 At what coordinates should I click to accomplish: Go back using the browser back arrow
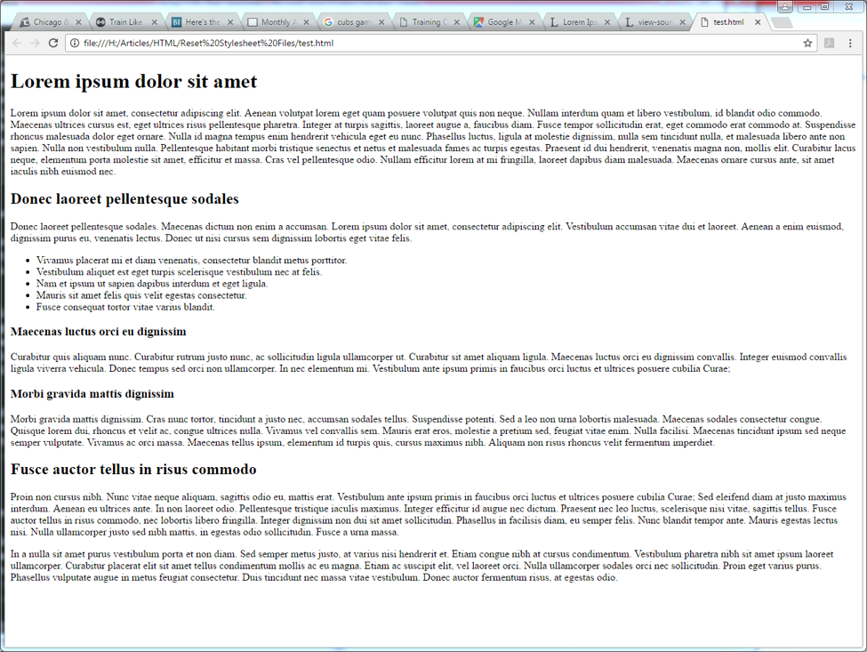point(17,43)
